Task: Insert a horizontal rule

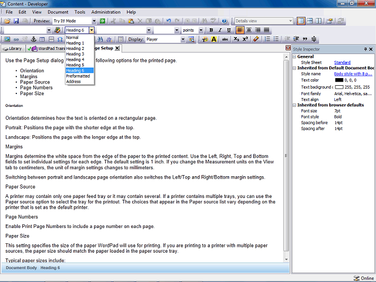Action: click(x=51, y=39)
